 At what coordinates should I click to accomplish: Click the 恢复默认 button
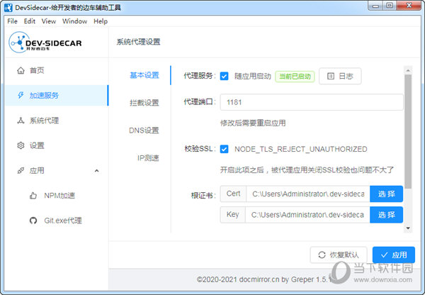(x=339, y=255)
